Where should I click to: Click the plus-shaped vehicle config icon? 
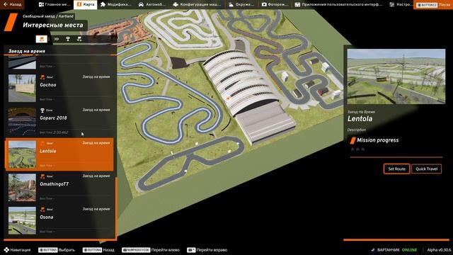[176, 5]
